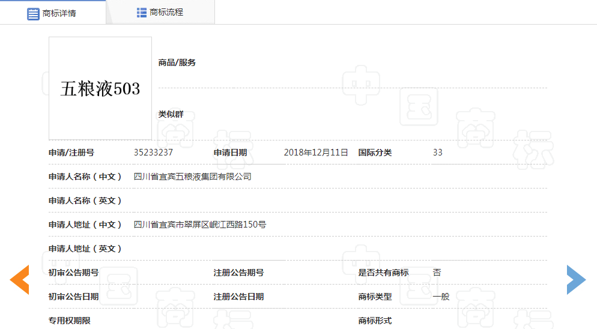The height and width of the screenshot is (329, 597).
Task: Click the 商品/服务 label
Action: tap(177, 62)
